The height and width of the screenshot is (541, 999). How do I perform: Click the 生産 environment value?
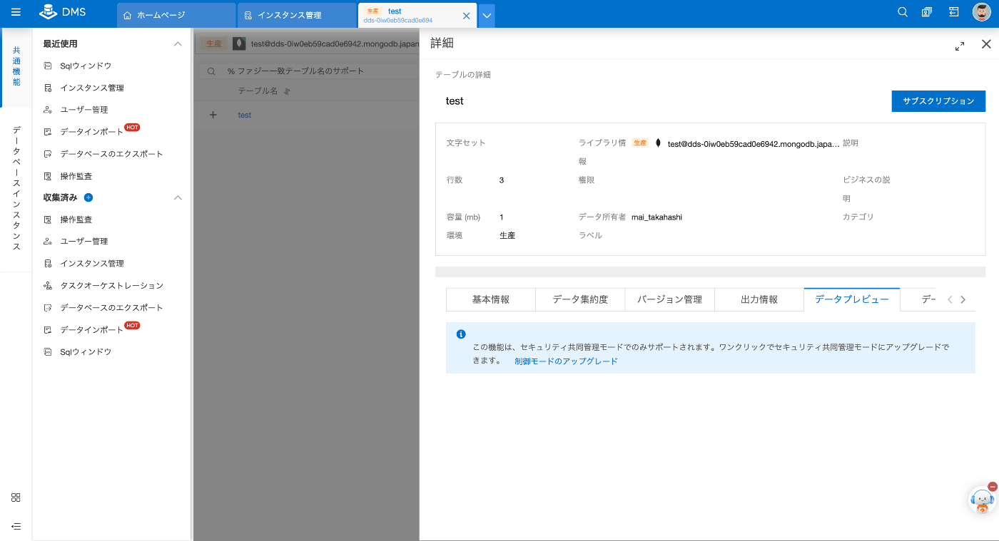507,235
